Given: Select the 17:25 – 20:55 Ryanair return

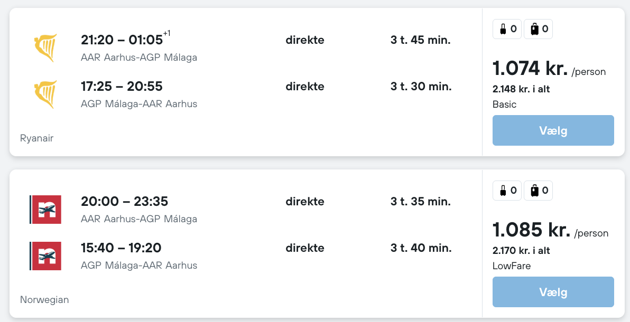Looking at the screenshot, I should (x=122, y=87).
